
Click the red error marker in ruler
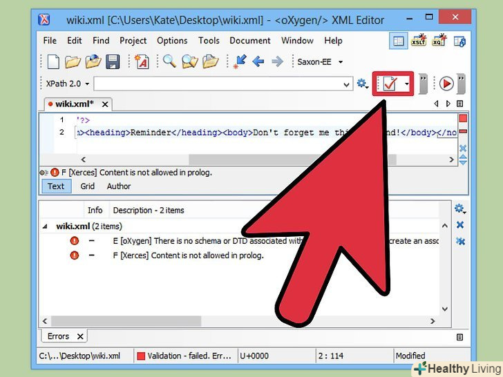pyautogui.click(x=463, y=131)
